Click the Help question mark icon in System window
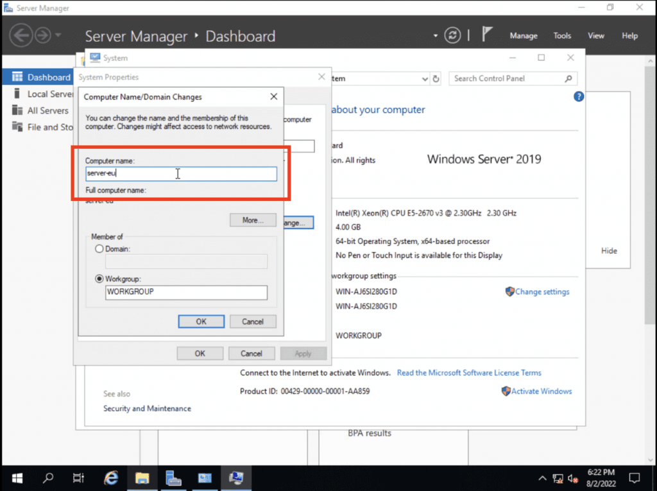This screenshot has width=657, height=491. tap(578, 96)
